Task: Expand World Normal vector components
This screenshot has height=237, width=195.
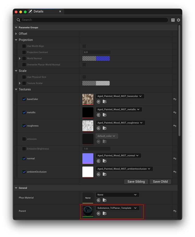Action: click(x=20, y=58)
